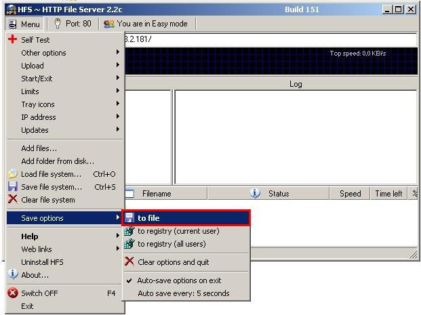Click the Easy mode users icon
Screen dimensions: 421x315
(x=109, y=24)
